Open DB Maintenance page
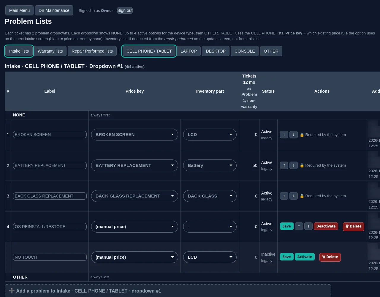This screenshot has height=297, width=380. click(54, 10)
